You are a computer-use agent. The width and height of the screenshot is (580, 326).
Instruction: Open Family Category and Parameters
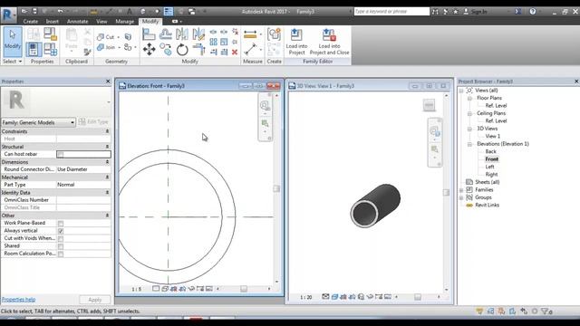(51, 34)
